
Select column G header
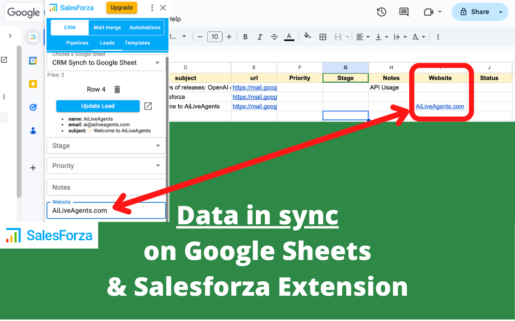[x=346, y=68]
